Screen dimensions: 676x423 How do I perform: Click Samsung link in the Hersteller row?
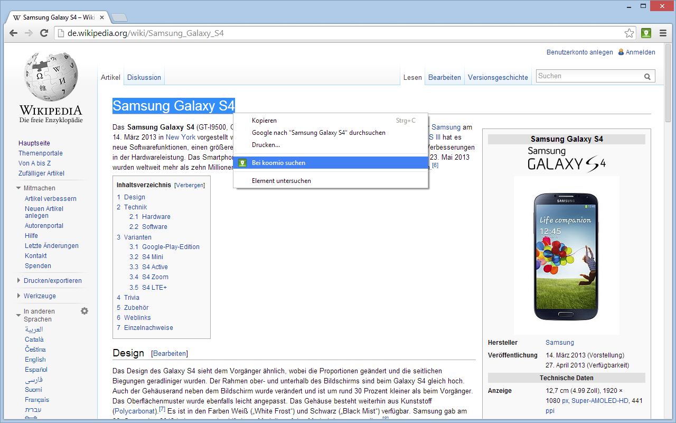[x=560, y=343]
